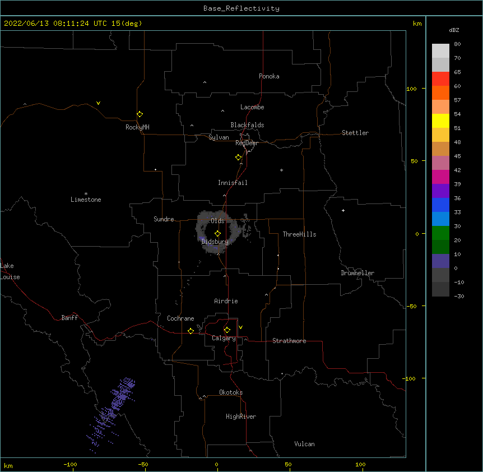Select the 80 dBZ white color swatch
Viewport: 483px width, 472px height.
point(440,51)
